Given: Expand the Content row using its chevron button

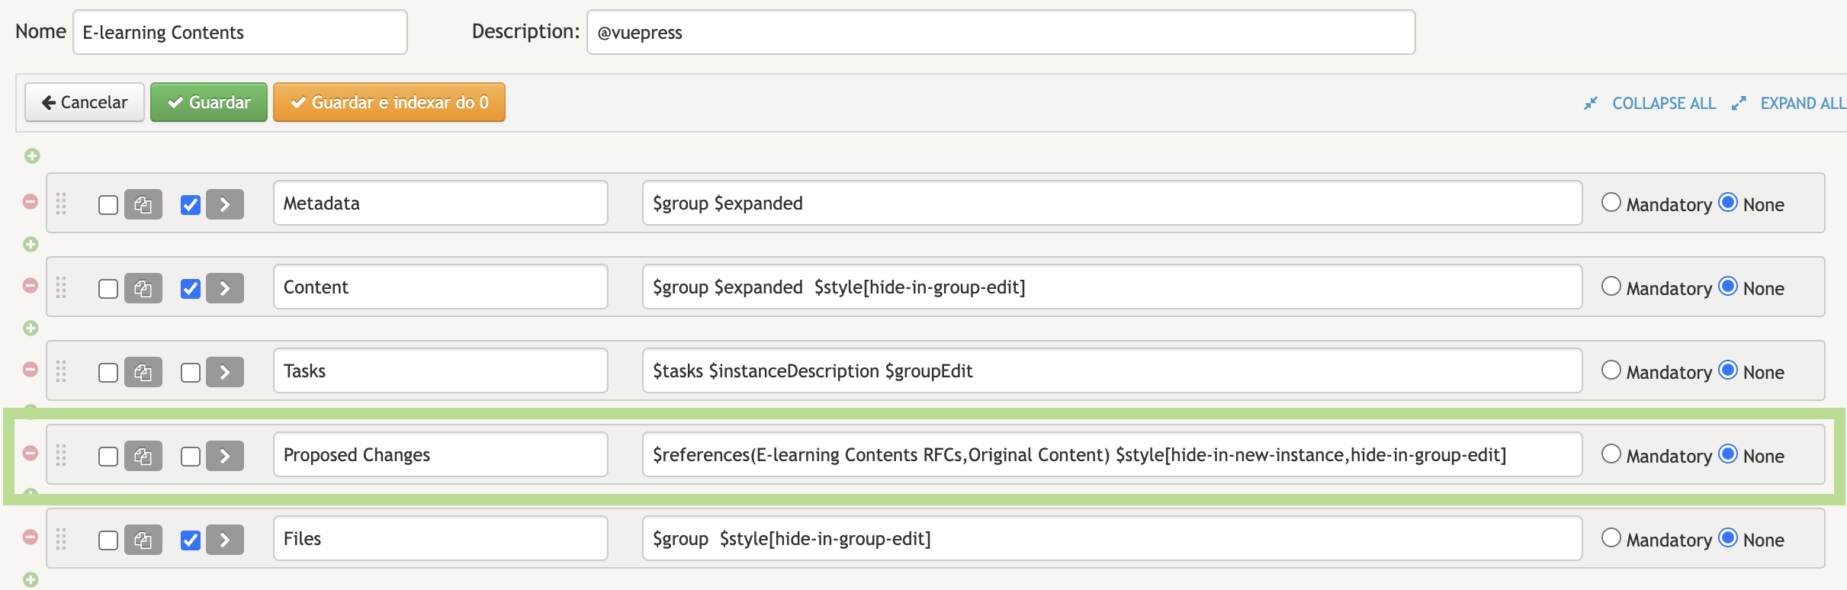Looking at the screenshot, I should [x=225, y=288].
